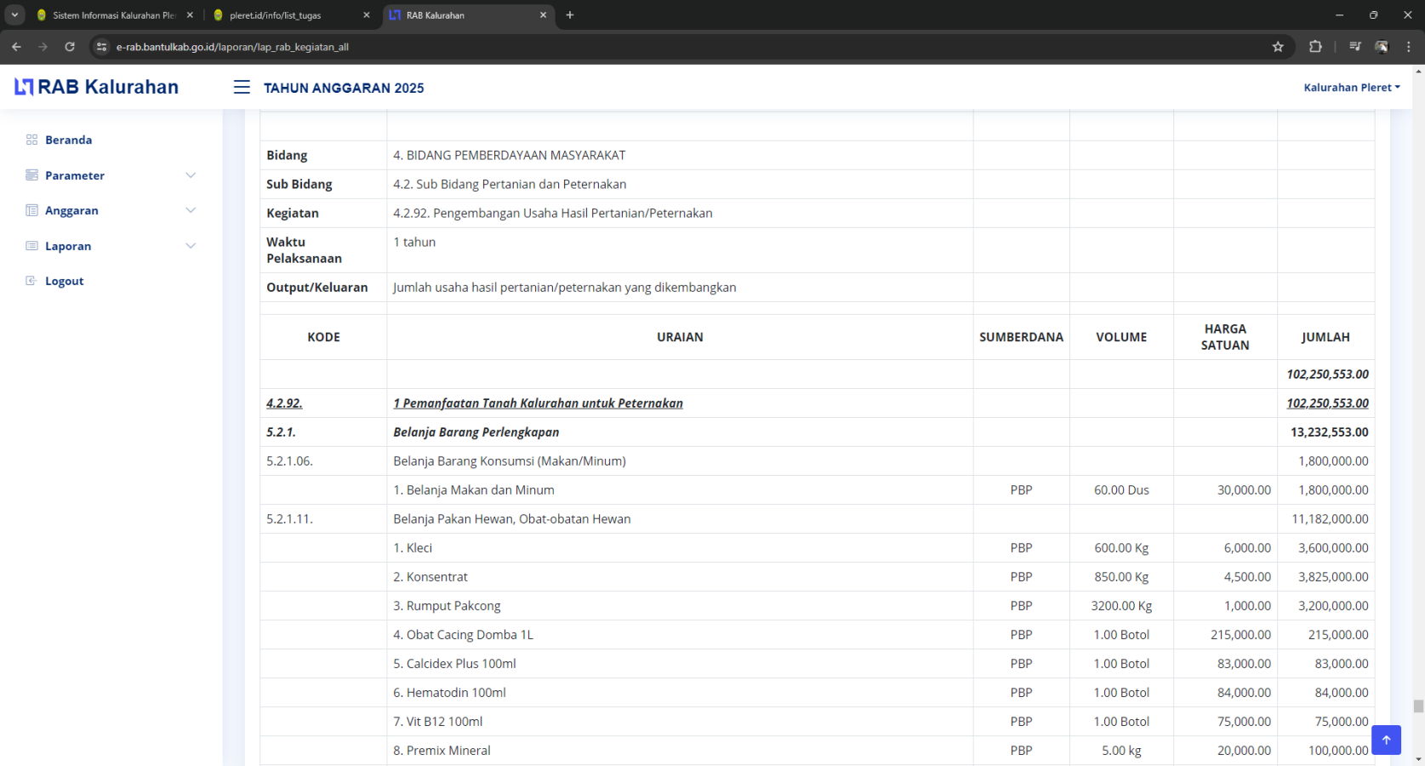This screenshot has width=1425, height=766.
Task: Click the 4.2.92. underlined code link
Action: coord(284,403)
